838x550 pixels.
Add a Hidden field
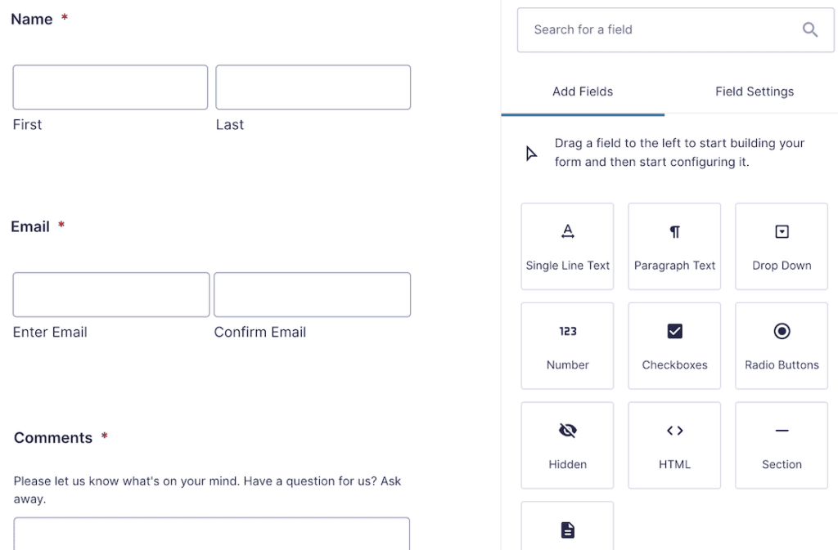[567, 445]
